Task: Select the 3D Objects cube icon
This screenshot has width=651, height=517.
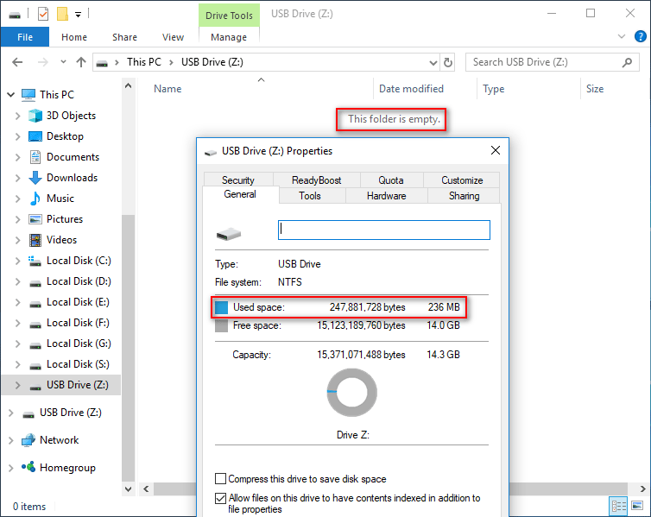Action: (x=35, y=116)
